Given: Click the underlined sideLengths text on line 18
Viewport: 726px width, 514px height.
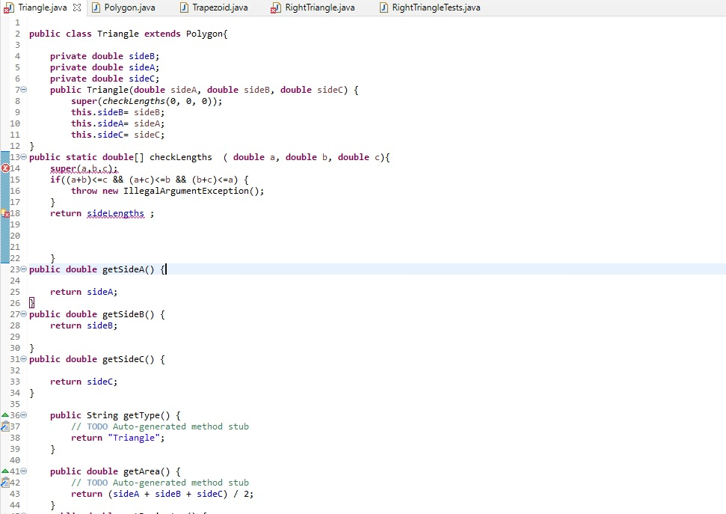Looking at the screenshot, I should point(116,213).
